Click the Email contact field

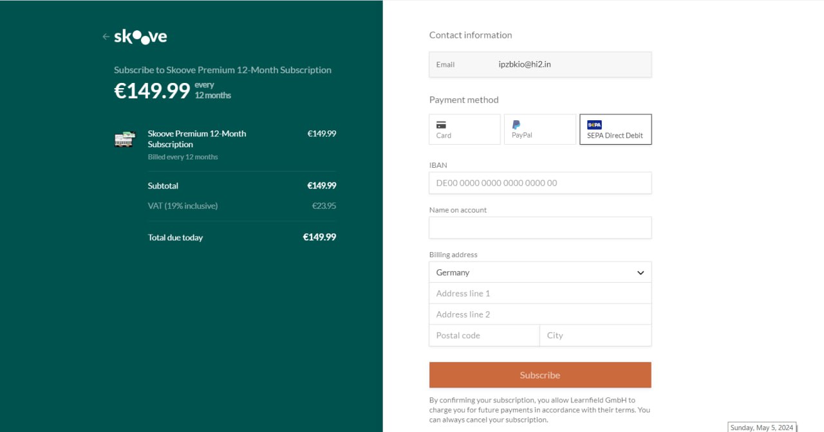click(x=539, y=64)
